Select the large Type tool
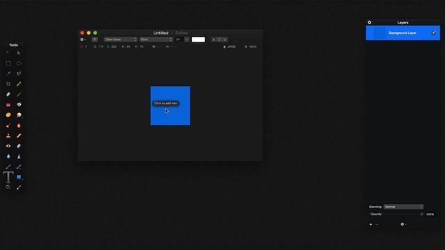445x250 pixels. tap(8, 177)
